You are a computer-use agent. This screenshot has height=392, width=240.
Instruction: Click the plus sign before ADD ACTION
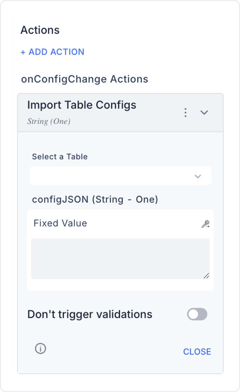pos(23,52)
